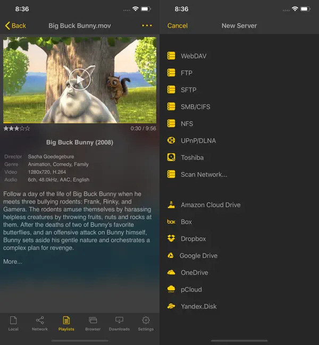Viewport: 319px width, 345px height.
Task: Click director name Sacha Goedegebure
Action: coord(51,157)
